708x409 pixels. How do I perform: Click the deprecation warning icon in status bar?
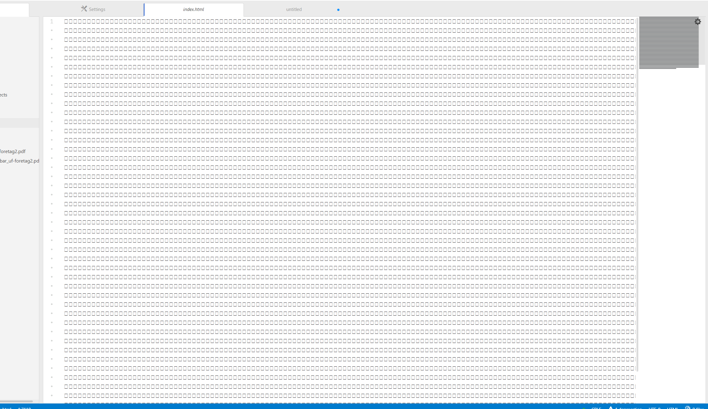[x=611, y=408]
